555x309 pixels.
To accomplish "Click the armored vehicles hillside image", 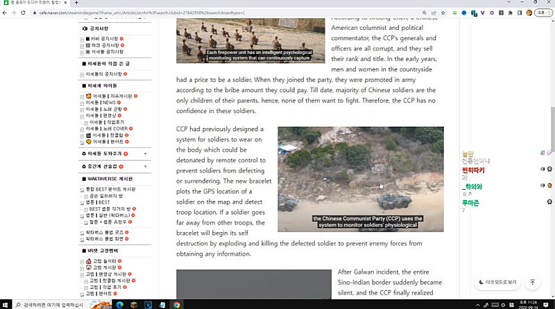I will click(361, 179).
